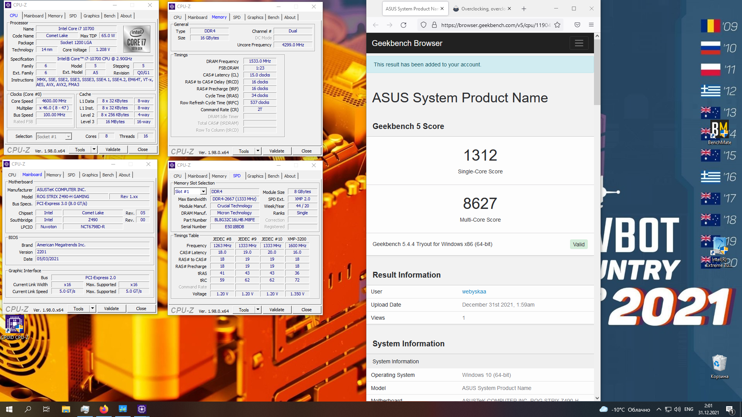The image size is (742, 417).
Task: Click the browser address bar URL
Action: [x=495, y=25]
